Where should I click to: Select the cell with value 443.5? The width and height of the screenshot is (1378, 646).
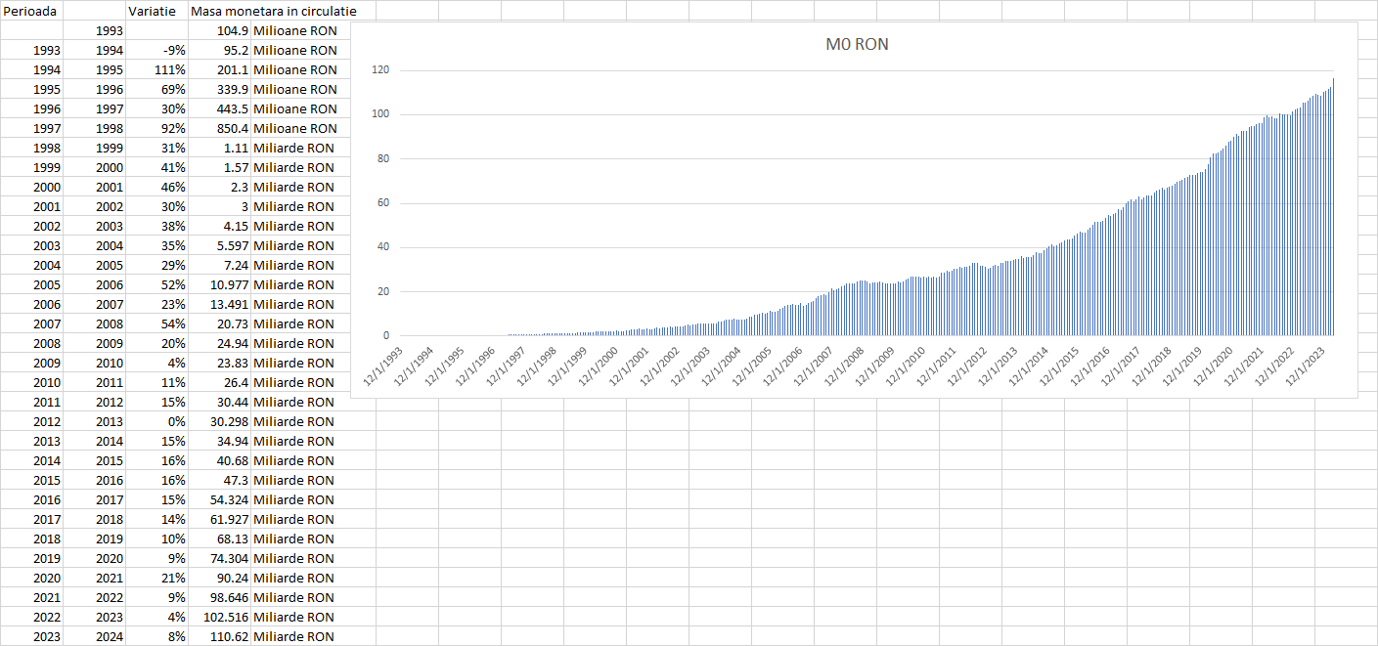[x=219, y=108]
